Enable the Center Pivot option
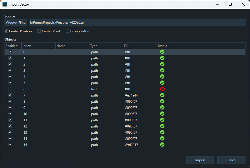Viewport: 250px width, 168px height. point(39,31)
